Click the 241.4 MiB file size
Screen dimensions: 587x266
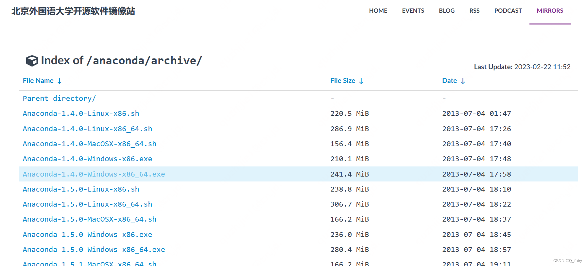(350, 174)
